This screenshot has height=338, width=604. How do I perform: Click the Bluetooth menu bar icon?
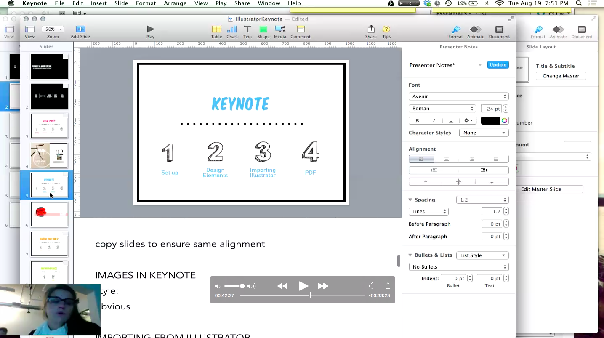pos(487,3)
